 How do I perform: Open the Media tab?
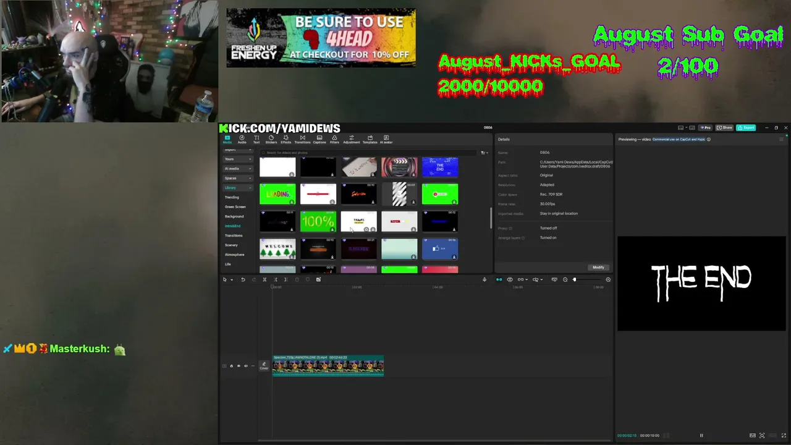pos(227,140)
